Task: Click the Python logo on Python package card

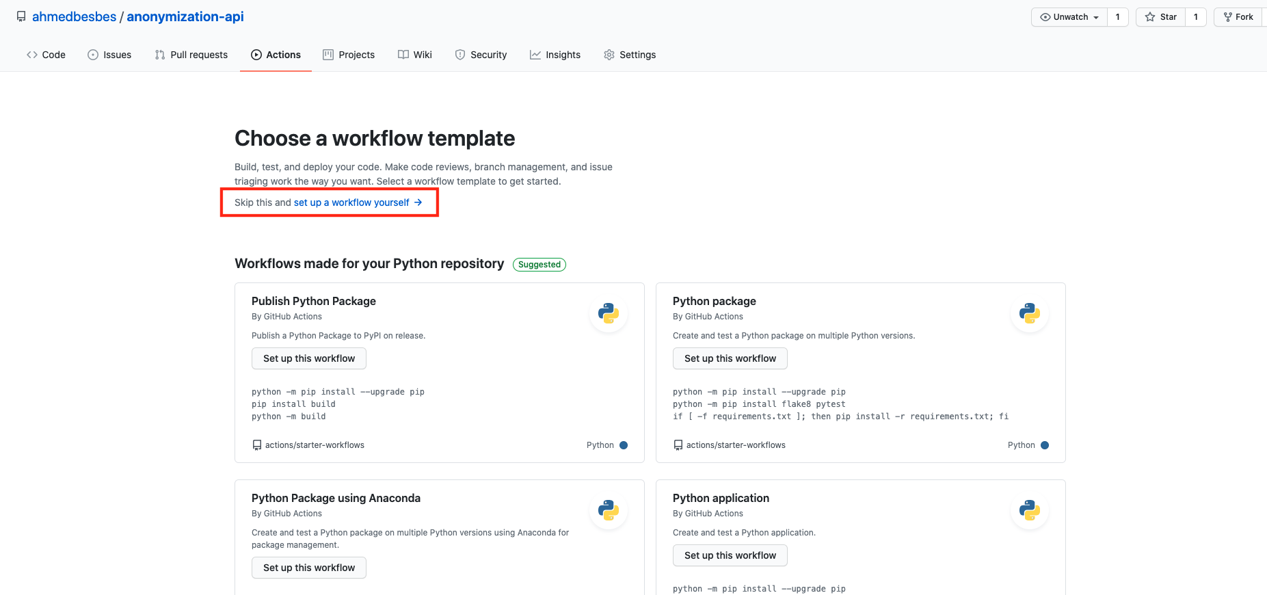Action: pyautogui.click(x=1030, y=313)
